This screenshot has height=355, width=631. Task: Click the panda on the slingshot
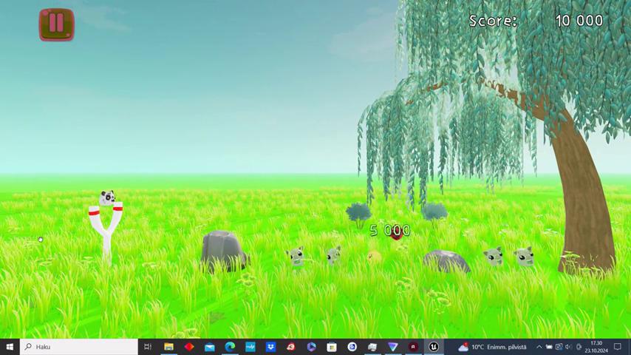tap(107, 197)
